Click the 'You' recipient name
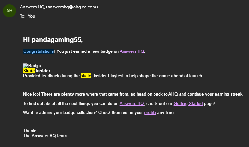The image size is (249, 147). pyautogui.click(x=32, y=16)
